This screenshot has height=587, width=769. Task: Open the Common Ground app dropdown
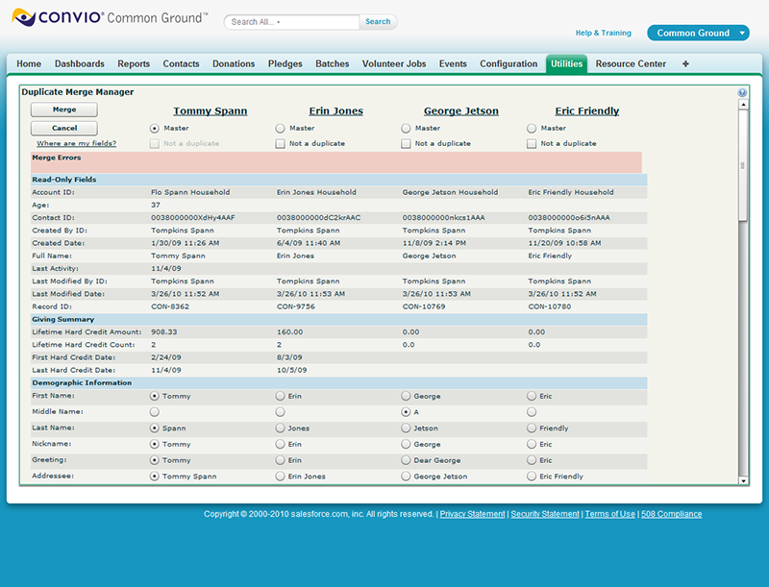tap(698, 33)
